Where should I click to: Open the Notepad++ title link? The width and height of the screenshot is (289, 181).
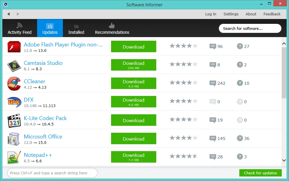coord(38,155)
